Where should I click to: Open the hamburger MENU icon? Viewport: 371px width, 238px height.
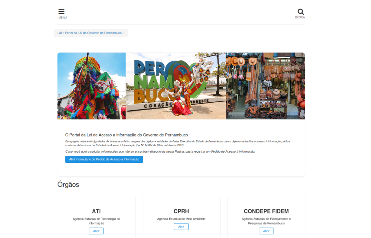[x=62, y=11]
